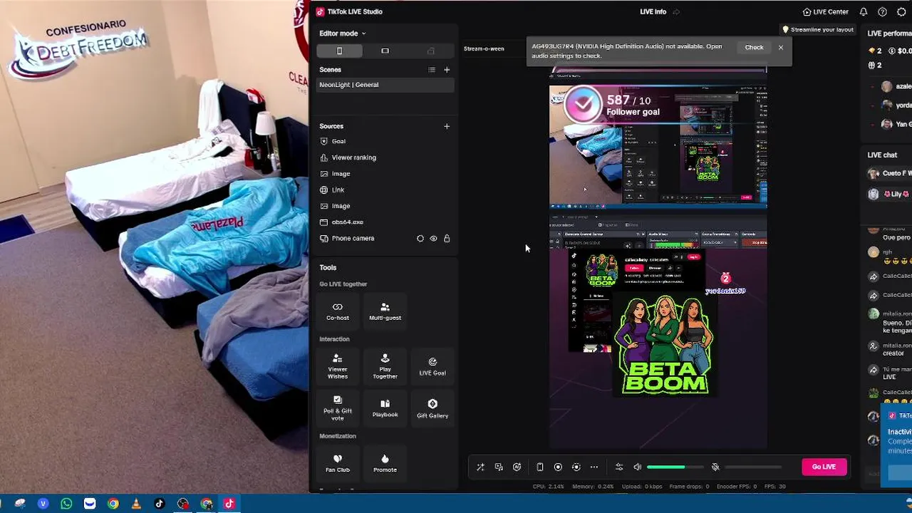The width and height of the screenshot is (912, 513).
Task: Open the Viewer Wishes tool
Action: coord(338,366)
